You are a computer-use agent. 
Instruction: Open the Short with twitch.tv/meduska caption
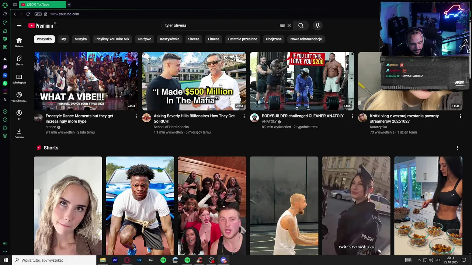356,206
